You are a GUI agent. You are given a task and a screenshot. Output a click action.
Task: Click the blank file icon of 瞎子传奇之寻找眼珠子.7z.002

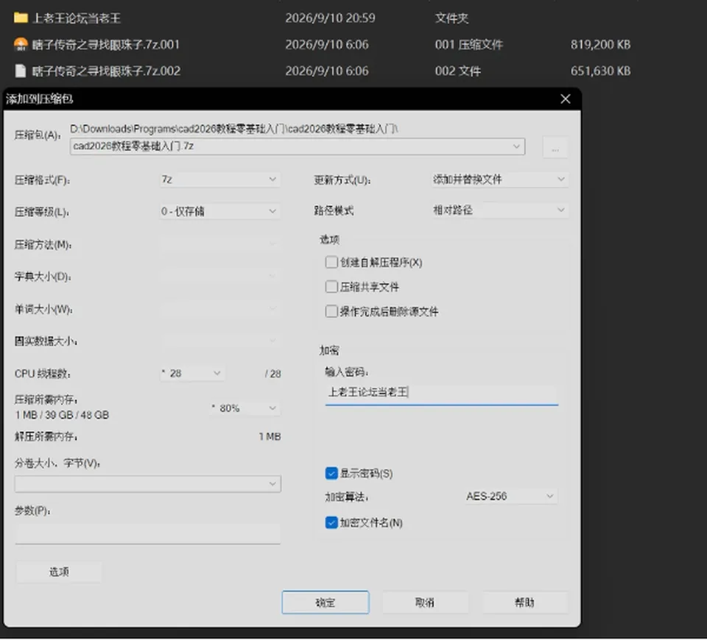(x=21, y=71)
